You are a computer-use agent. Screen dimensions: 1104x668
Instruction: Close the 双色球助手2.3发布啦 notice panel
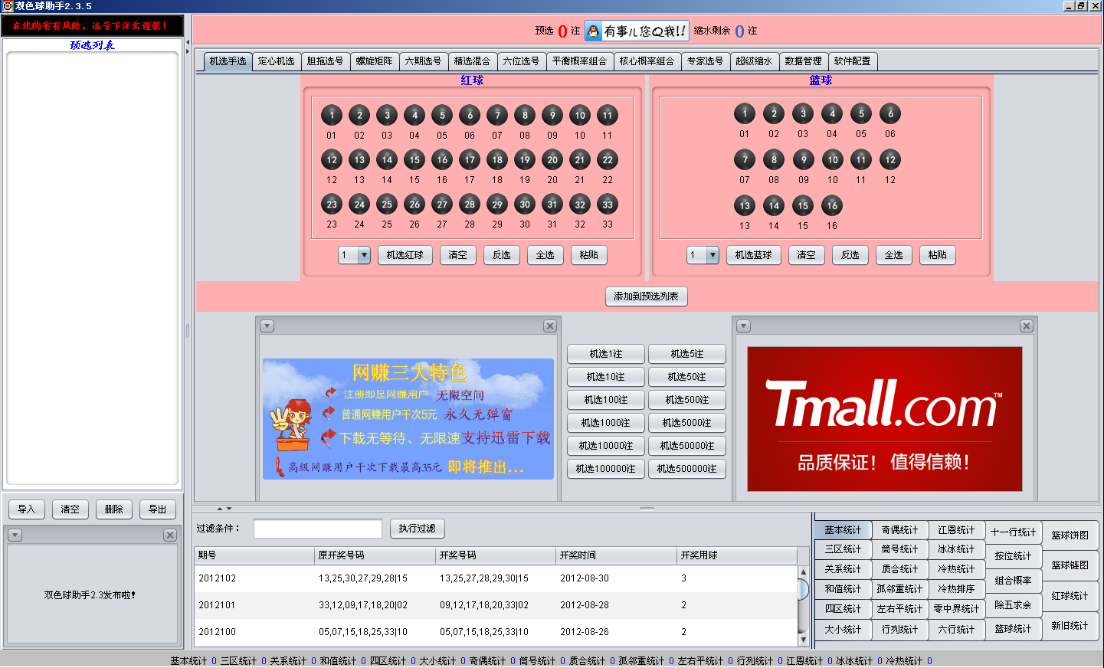(170, 535)
